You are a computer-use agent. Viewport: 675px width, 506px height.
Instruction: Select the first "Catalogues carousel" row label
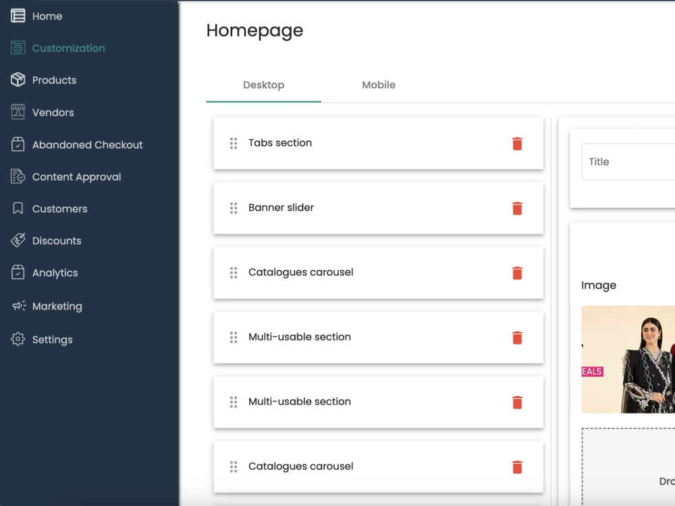pyautogui.click(x=300, y=273)
